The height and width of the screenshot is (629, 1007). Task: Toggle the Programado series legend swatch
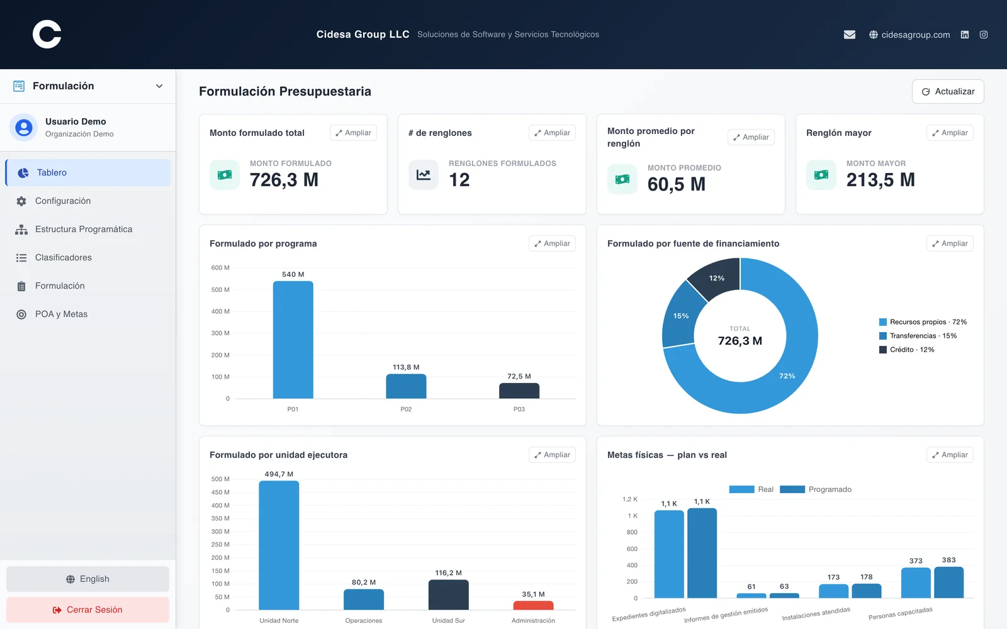click(792, 489)
